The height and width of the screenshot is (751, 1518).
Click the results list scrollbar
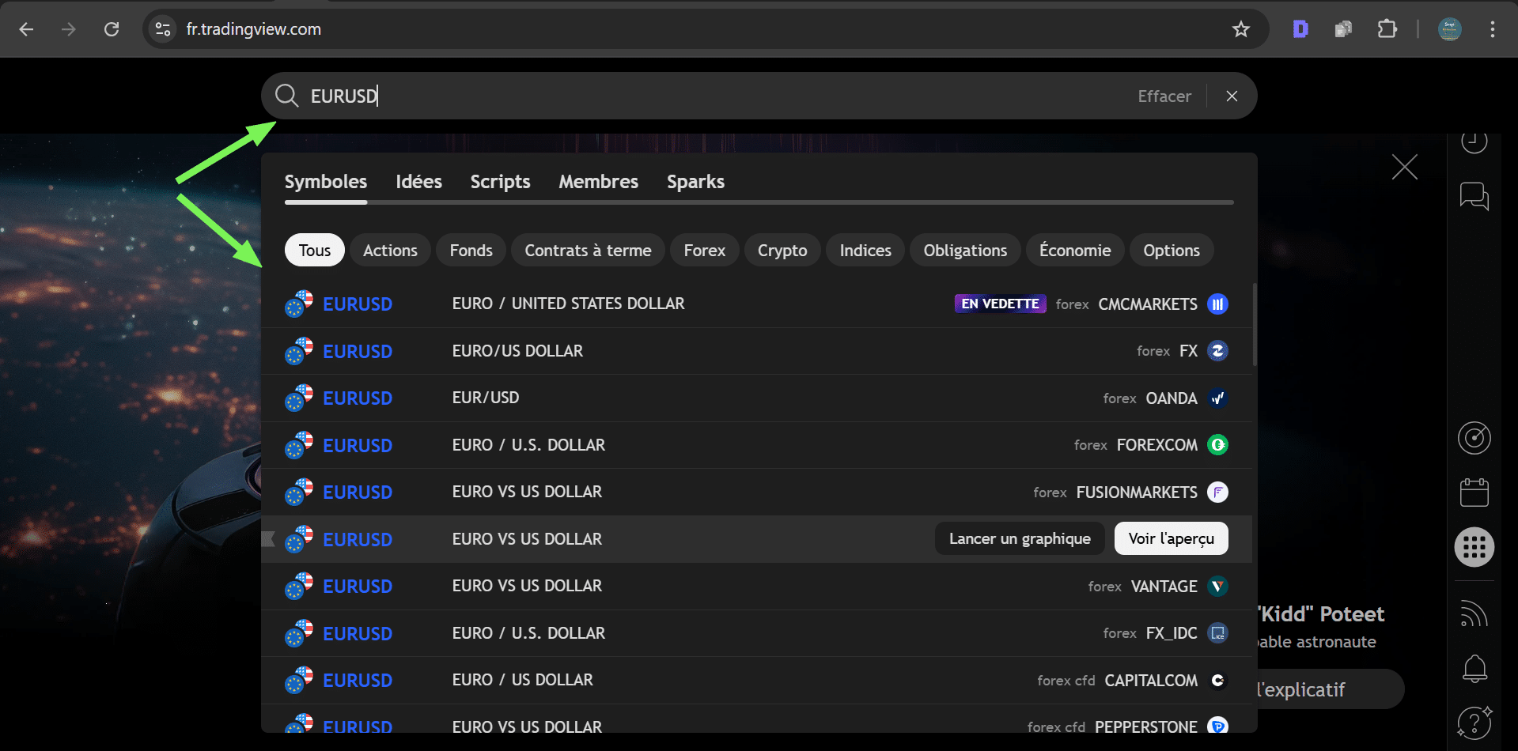(1255, 325)
